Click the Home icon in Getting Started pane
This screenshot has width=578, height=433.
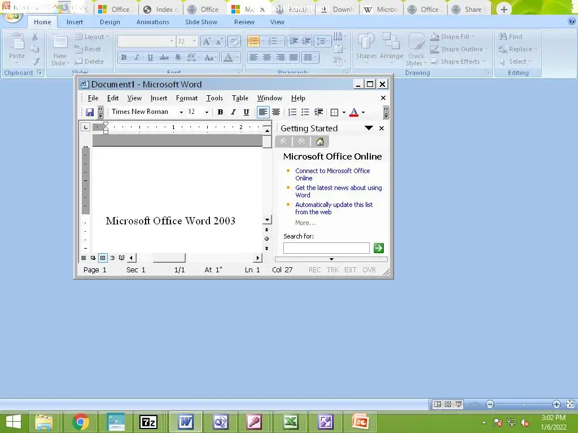point(320,142)
